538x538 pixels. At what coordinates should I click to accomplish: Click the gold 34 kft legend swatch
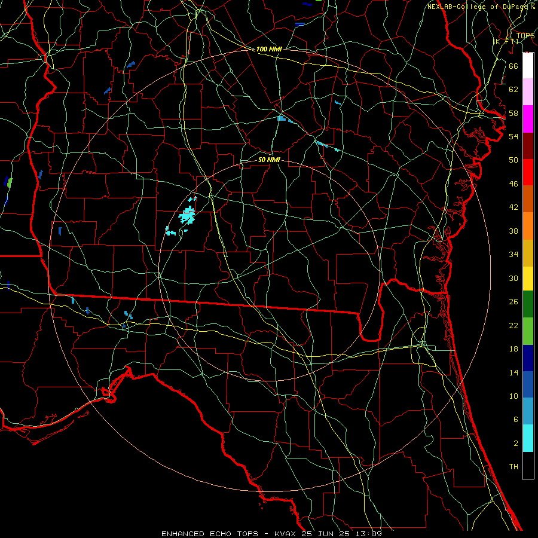coord(528,253)
